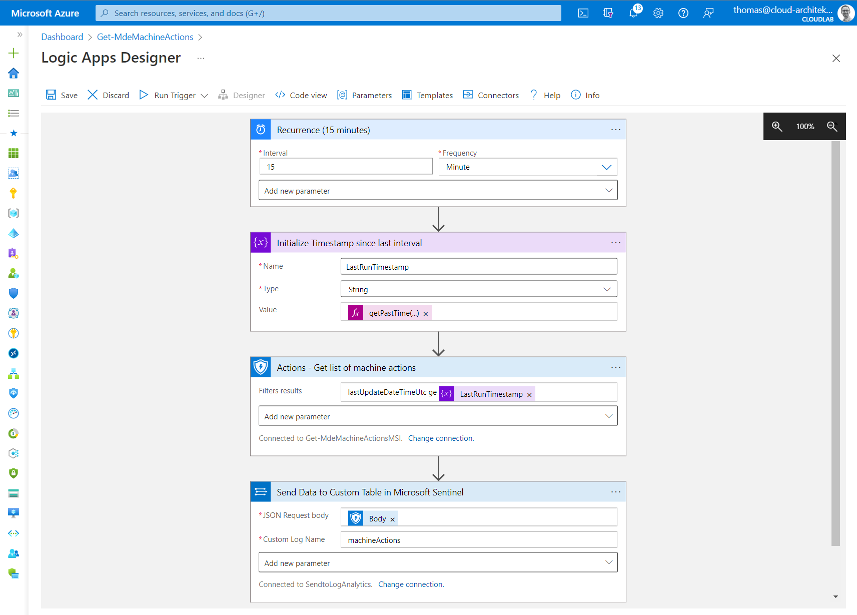The height and width of the screenshot is (615, 857).
Task: Open the Favorites star in sidebar
Action: (14, 133)
